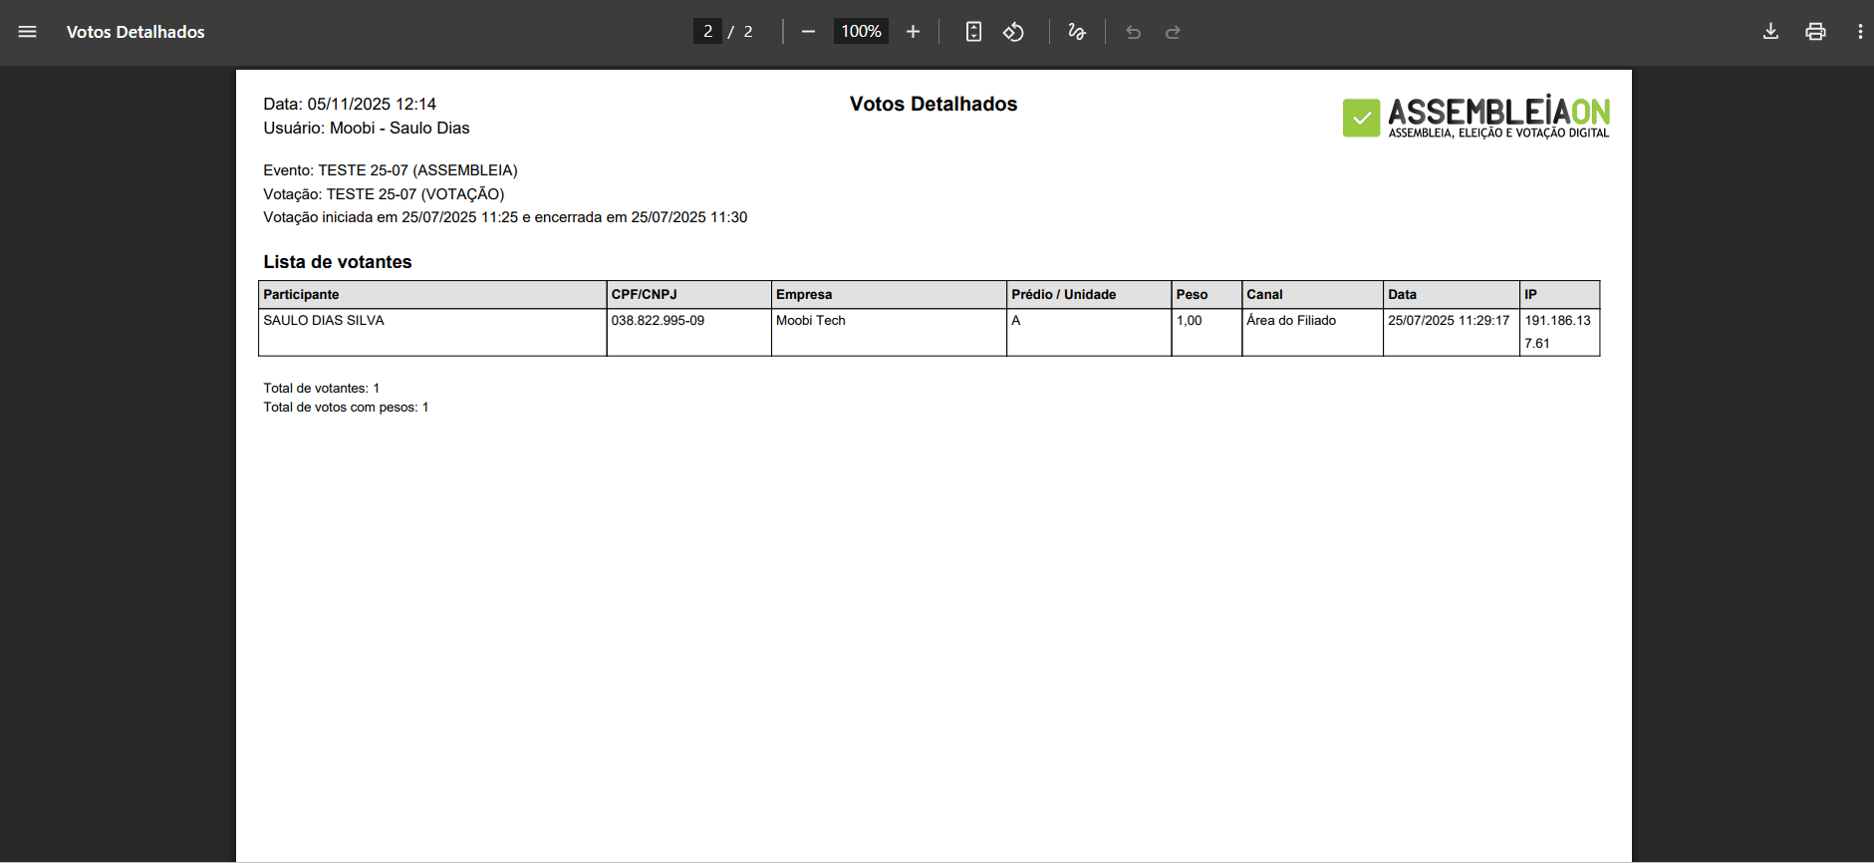1874x863 pixels.
Task: Activate the draw annotation tool
Action: (x=1077, y=32)
